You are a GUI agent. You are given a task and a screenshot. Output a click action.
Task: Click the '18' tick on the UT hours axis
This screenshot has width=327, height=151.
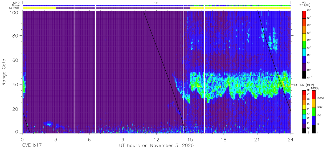(223, 139)
